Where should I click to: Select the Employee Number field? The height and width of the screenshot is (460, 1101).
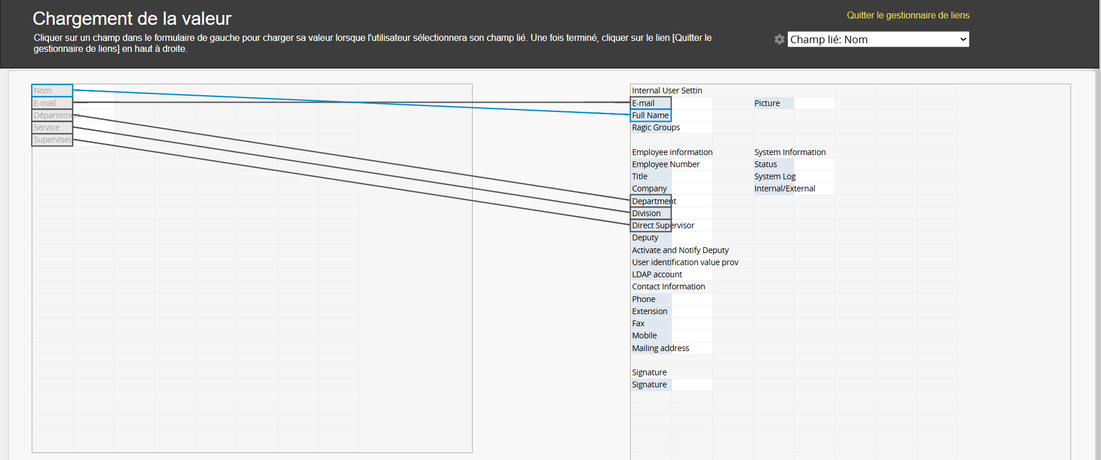[x=665, y=164]
